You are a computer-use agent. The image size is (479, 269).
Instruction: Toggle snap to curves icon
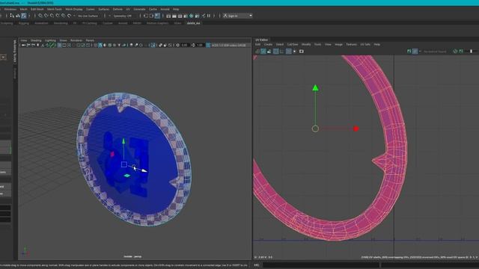coord(46,16)
